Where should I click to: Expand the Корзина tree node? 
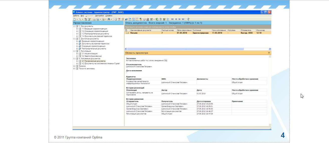(x=74, y=66)
